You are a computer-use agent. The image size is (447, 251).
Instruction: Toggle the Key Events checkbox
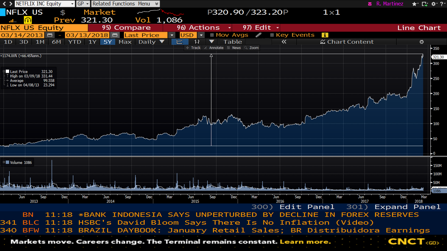click(272, 35)
